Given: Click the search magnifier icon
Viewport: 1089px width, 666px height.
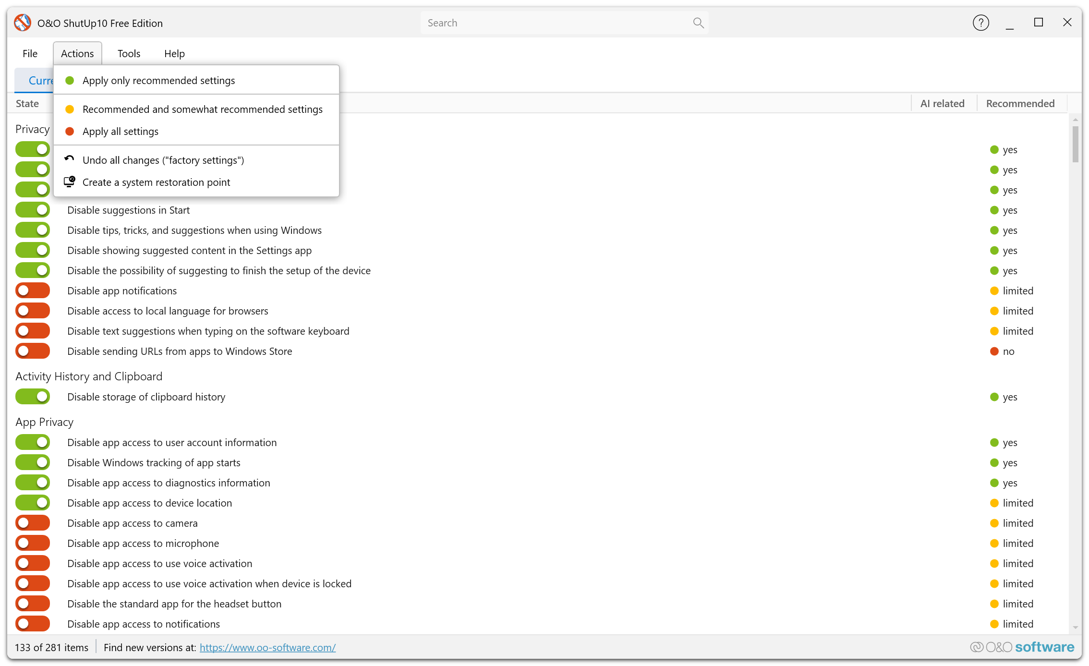Looking at the screenshot, I should pos(698,23).
